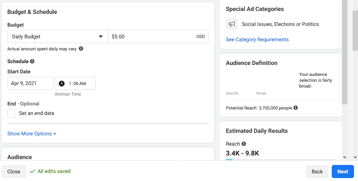Click the inner scrollbar down arrow
This screenshot has height=181, width=358.
345,157
